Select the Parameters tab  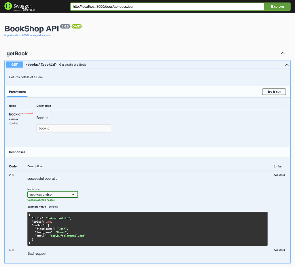click(17, 92)
